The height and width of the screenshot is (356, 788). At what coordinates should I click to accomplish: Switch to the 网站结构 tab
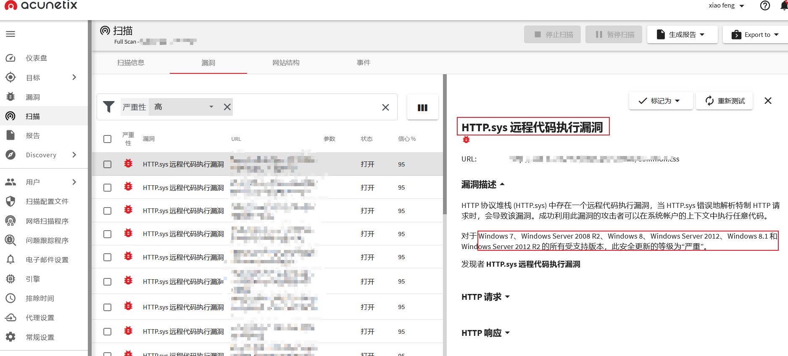coord(286,62)
